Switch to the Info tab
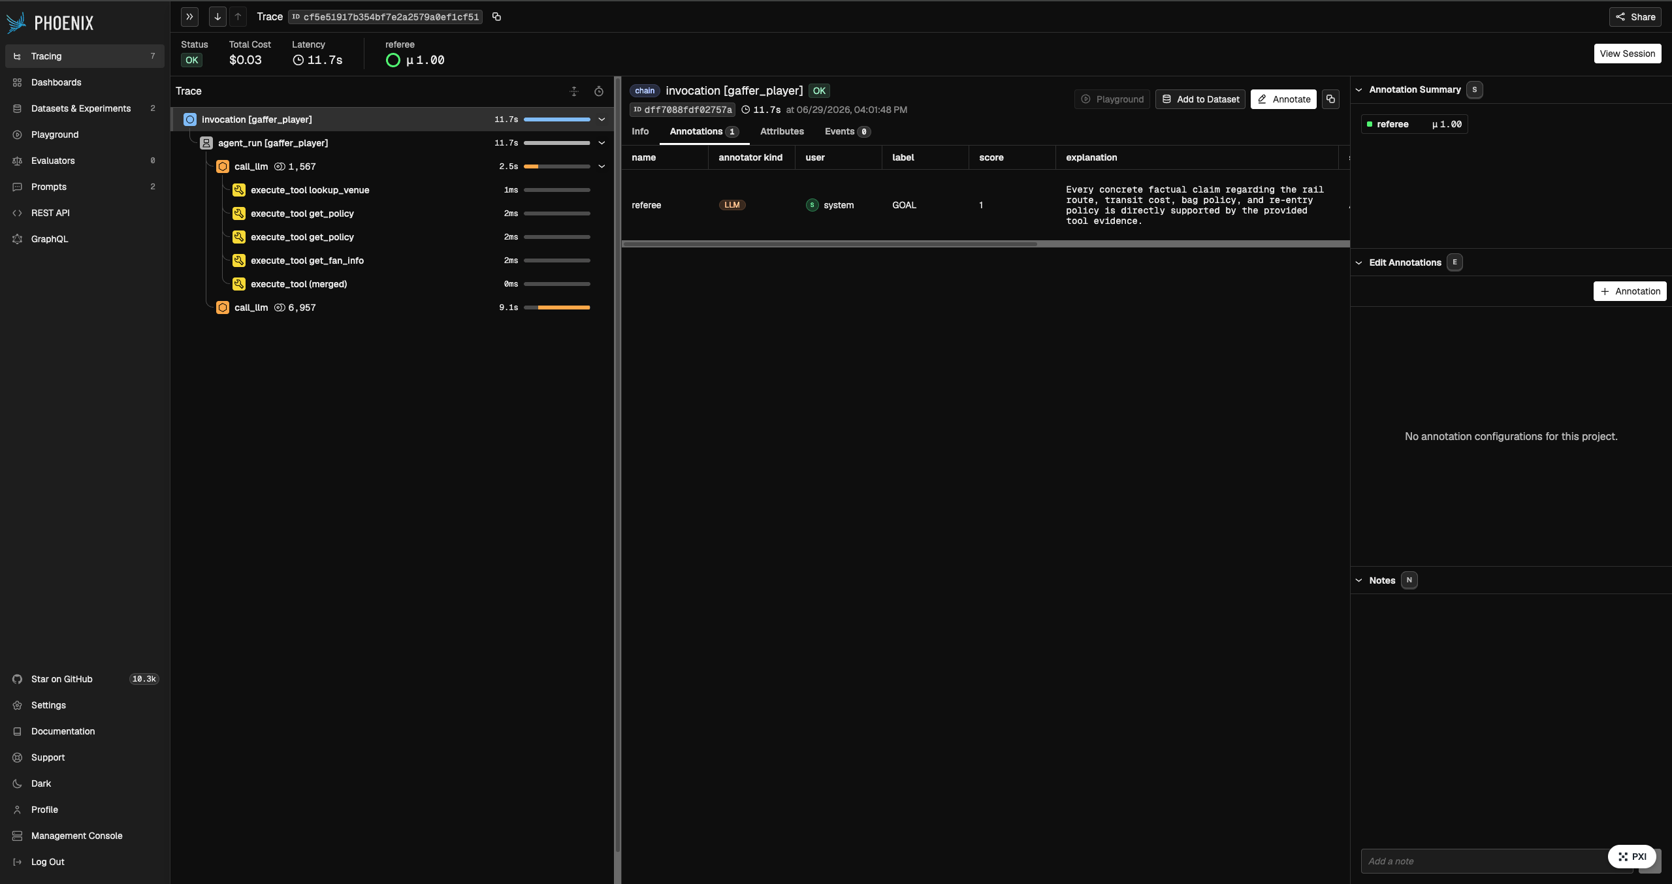Image resolution: width=1672 pixels, height=884 pixels. pos(640,131)
